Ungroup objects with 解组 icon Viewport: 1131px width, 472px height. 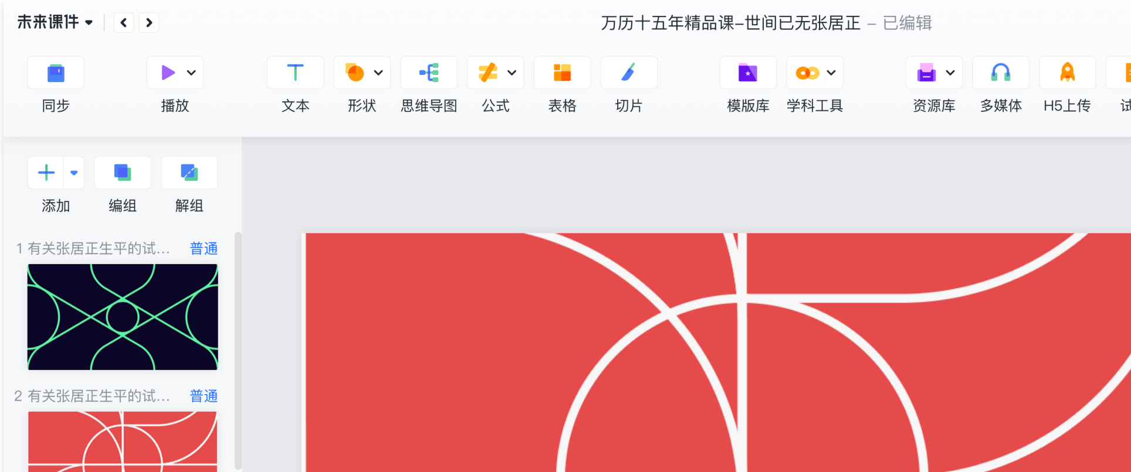tap(189, 173)
